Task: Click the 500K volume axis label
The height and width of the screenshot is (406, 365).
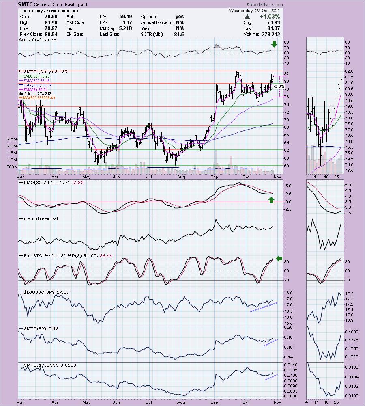Action: point(12,166)
